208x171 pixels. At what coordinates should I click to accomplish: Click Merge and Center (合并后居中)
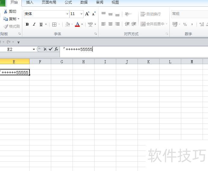152,24
